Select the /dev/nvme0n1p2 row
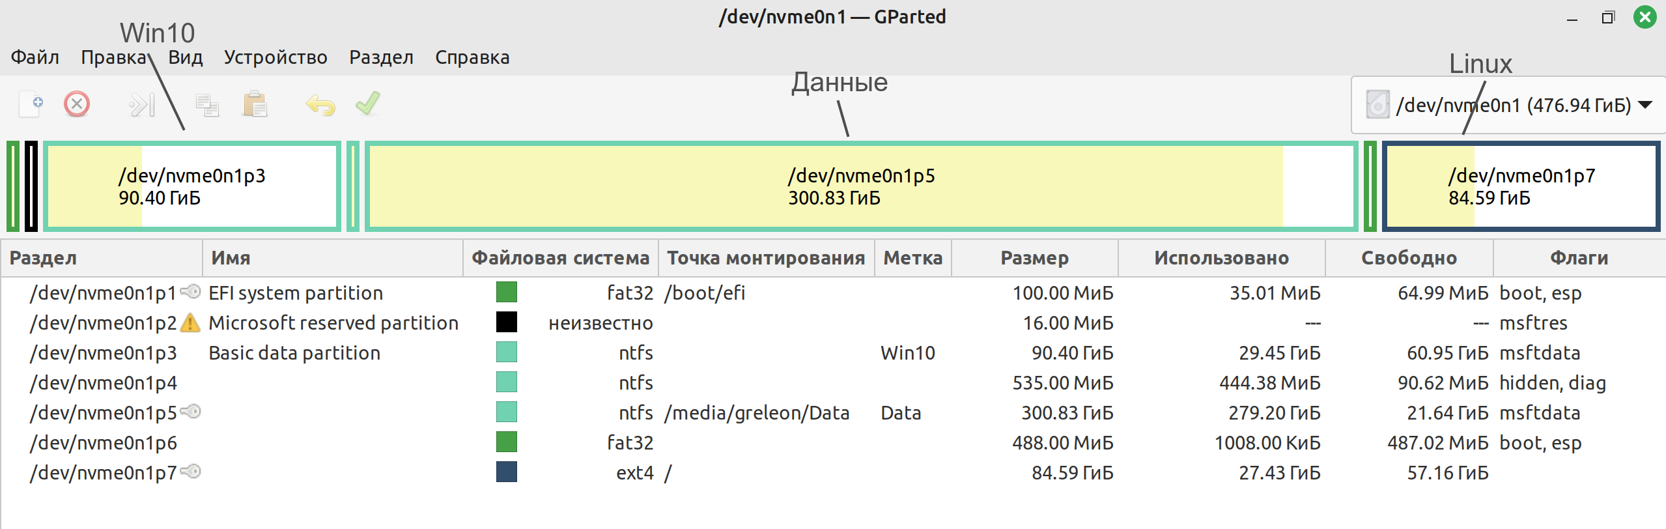 click(x=834, y=322)
